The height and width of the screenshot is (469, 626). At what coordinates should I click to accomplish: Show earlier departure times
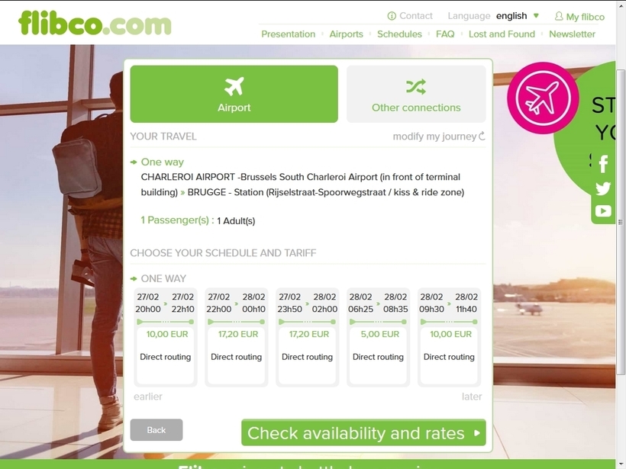[148, 397]
